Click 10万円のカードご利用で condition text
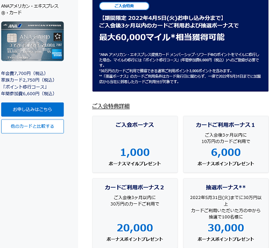This screenshot has width=269, height=248. pos(226,141)
